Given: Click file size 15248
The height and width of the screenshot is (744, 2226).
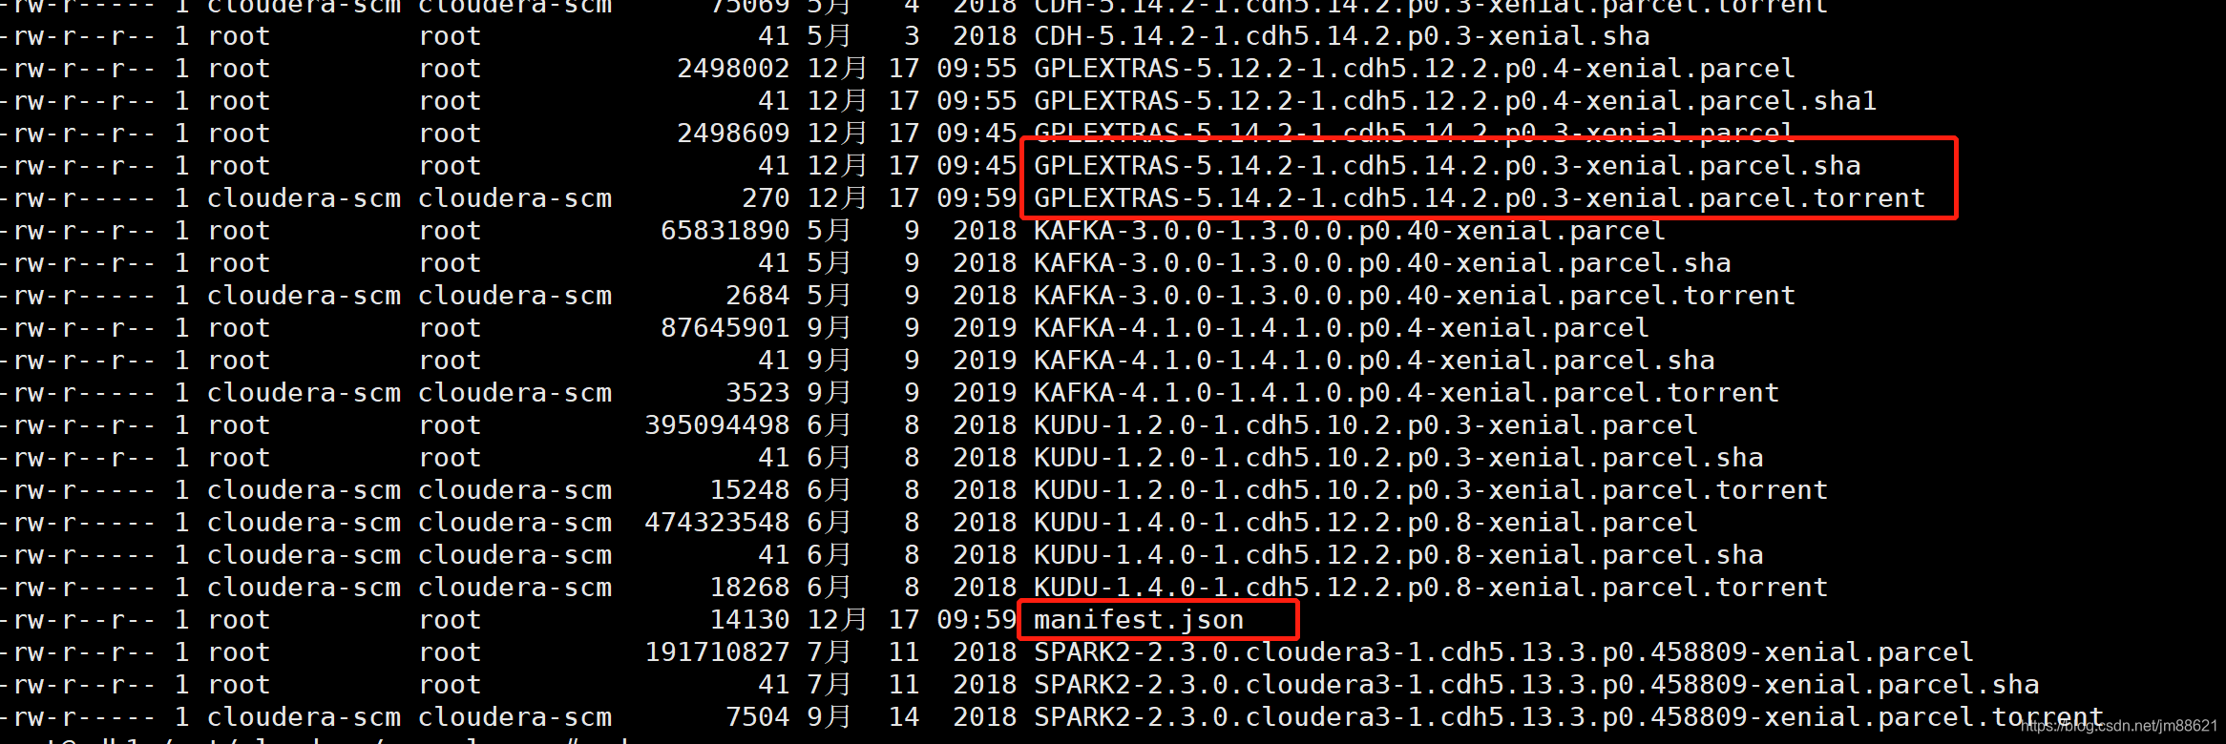Looking at the screenshot, I should pos(749,490).
